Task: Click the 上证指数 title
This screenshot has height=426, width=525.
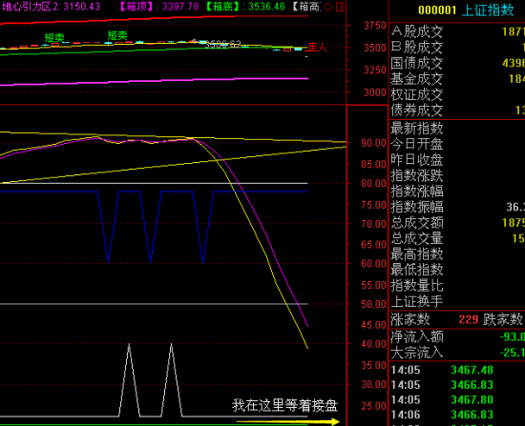Action: click(x=488, y=10)
